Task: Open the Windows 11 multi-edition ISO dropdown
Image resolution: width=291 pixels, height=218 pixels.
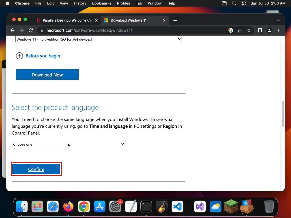Action: pyautogui.click(x=99, y=39)
